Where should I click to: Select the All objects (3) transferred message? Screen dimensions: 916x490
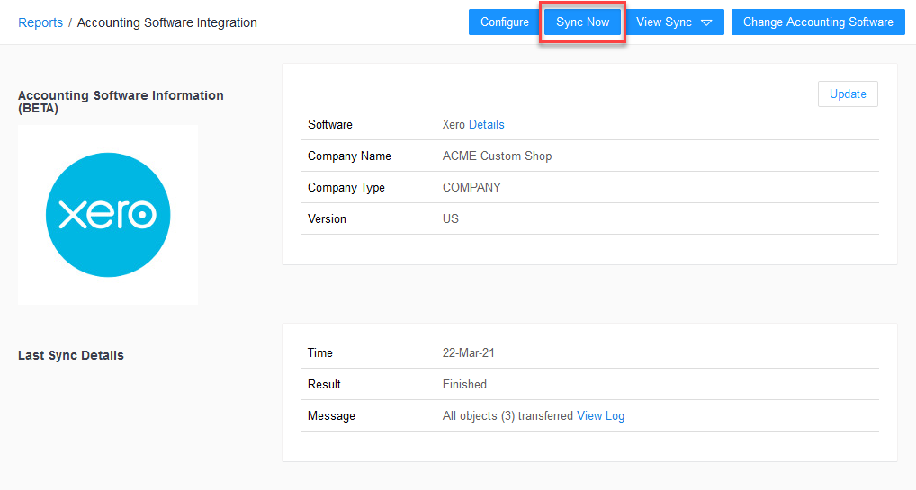[507, 416]
